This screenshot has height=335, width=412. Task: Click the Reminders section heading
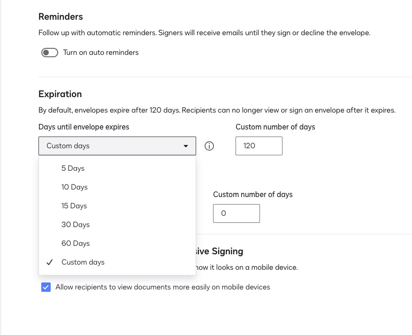(61, 16)
